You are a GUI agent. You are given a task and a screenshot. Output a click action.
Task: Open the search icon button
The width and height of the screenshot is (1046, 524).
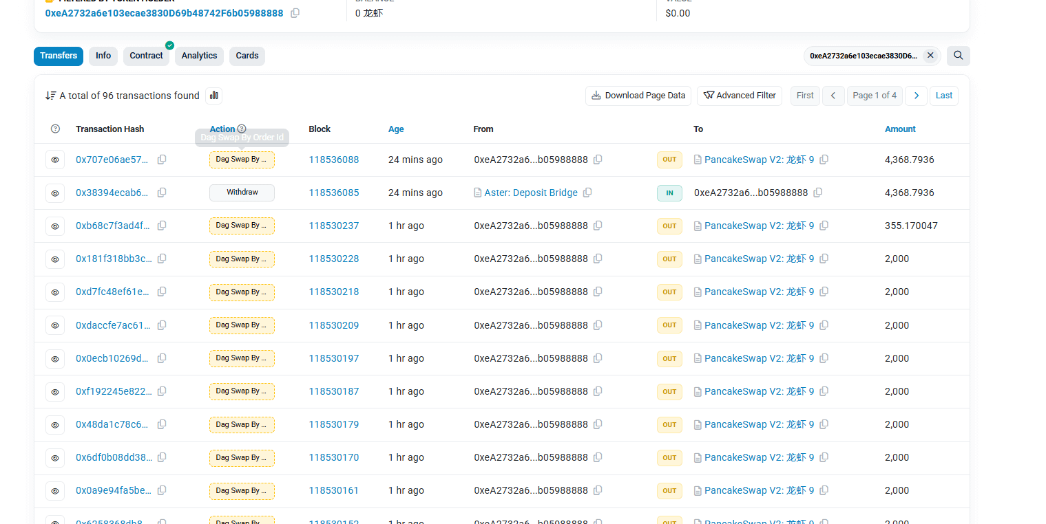coord(958,56)
